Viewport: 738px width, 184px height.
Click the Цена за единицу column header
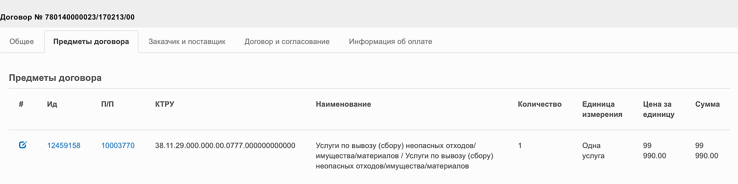[x=659, y=109]
